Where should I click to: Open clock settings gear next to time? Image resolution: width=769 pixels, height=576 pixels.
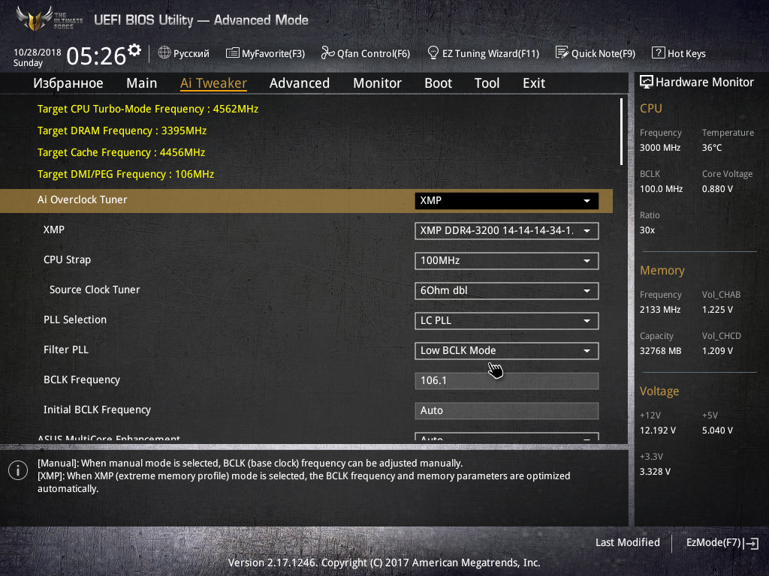pos(134,50)
